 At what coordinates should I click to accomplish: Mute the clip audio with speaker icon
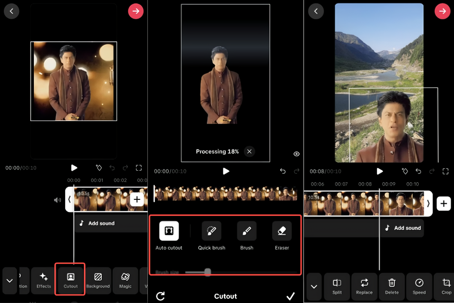[57, 199]
